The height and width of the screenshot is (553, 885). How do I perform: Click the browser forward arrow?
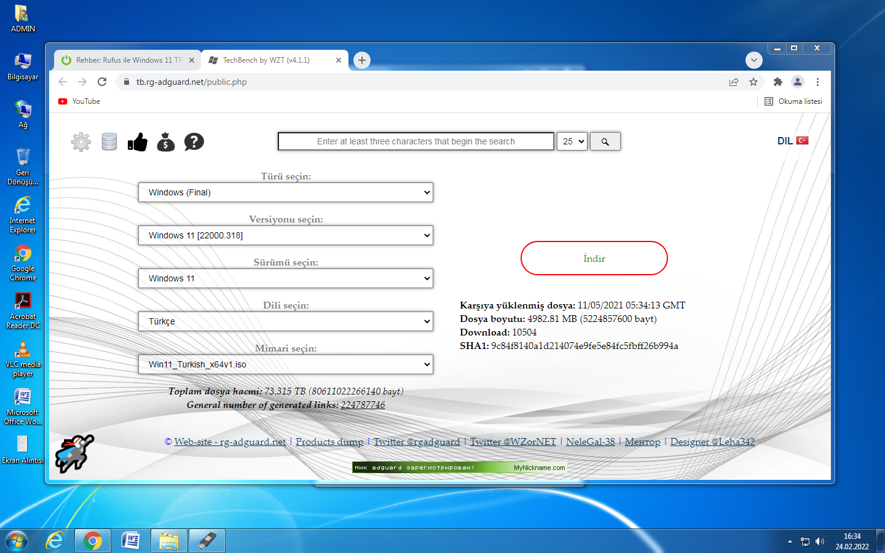click(x=82, y=82)
